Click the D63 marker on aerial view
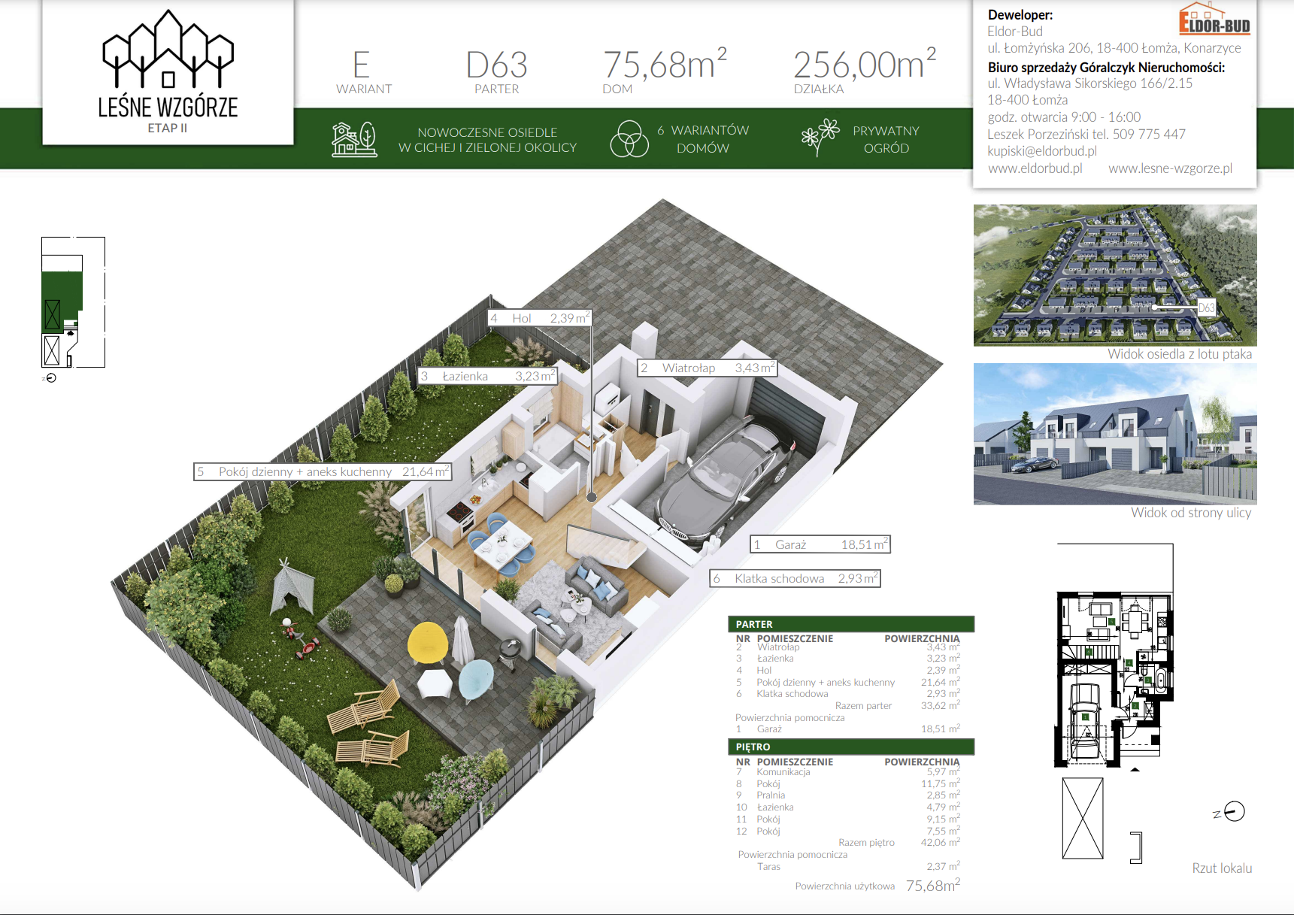The width and height of the screenshot is (1294, 915). [1205, 308]
